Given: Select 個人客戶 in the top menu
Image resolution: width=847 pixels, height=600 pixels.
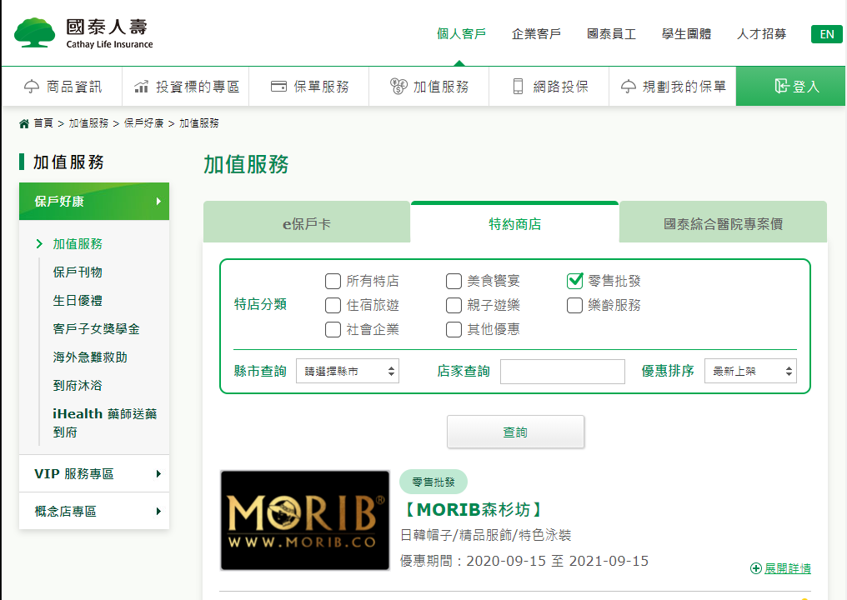Looking at the screenshot, I should click(x=461, y=34).
